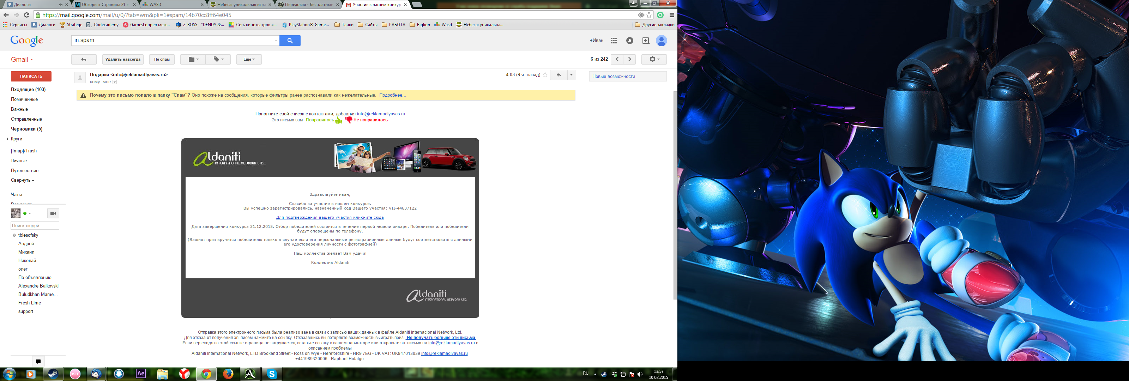Click the Не спам button
This screenshot has width=1129, height=381.
point(162,59)
